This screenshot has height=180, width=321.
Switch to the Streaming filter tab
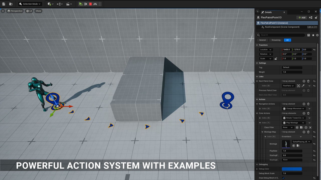[276, 40]
